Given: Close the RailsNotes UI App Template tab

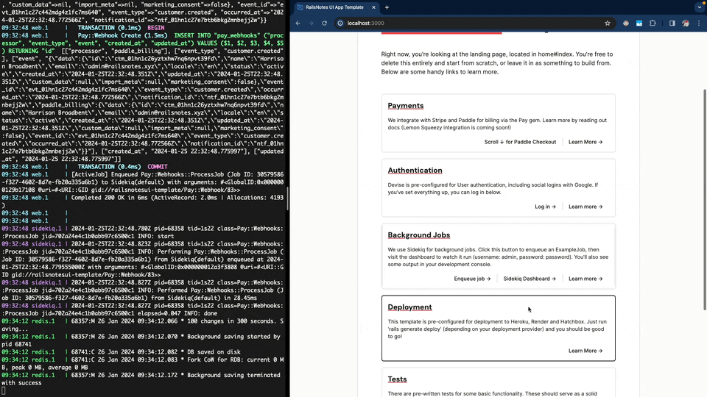Looking at the screenshot, I should (x=373, y=7).
